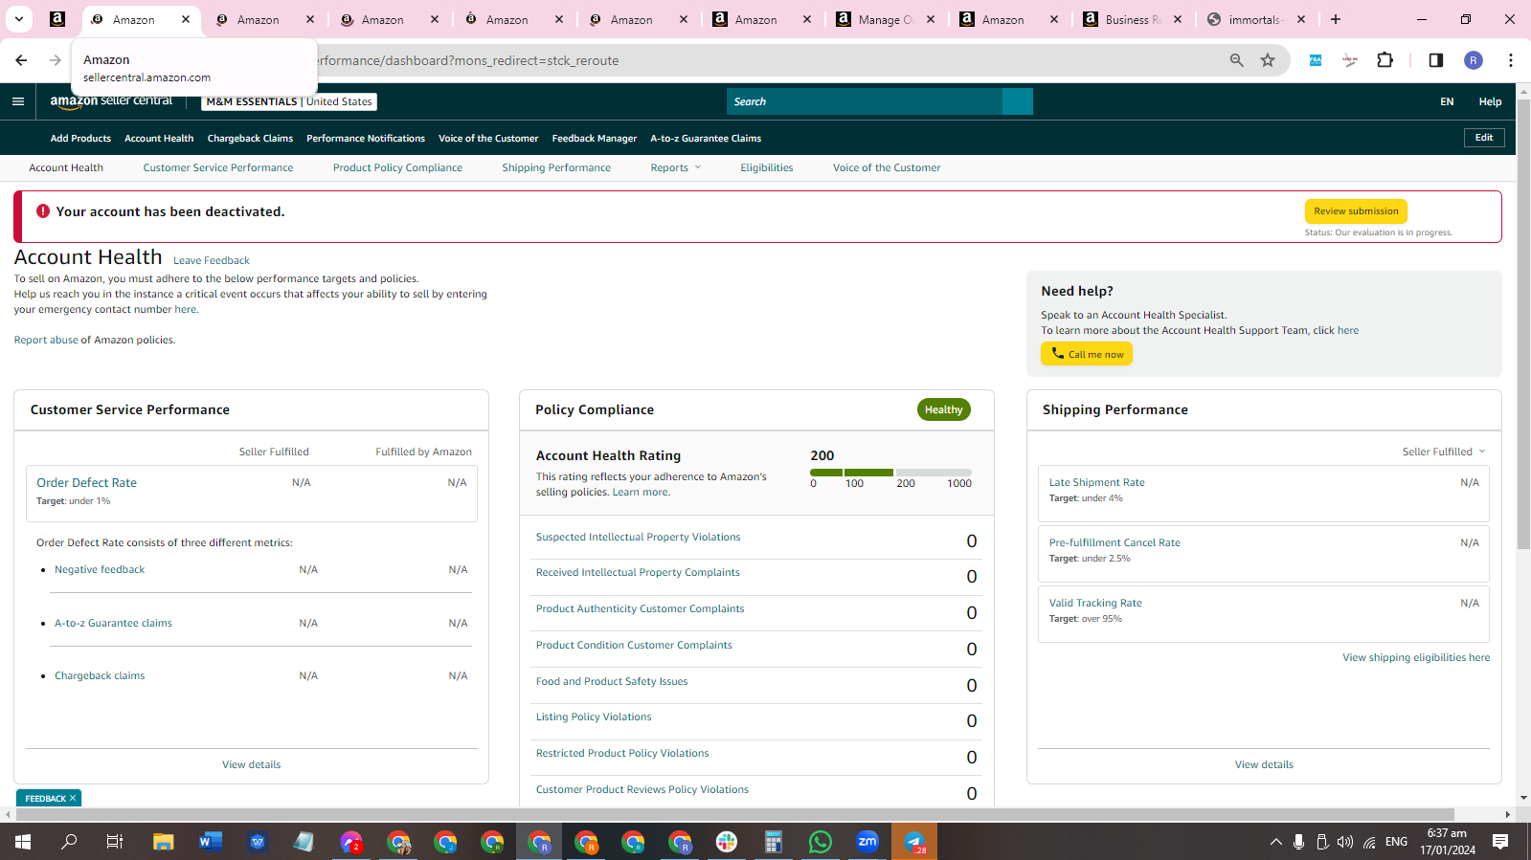Switch to the Business Reports browser tab
Viewport: 1531px width, 860px height.
click(x=1133, y=19)
